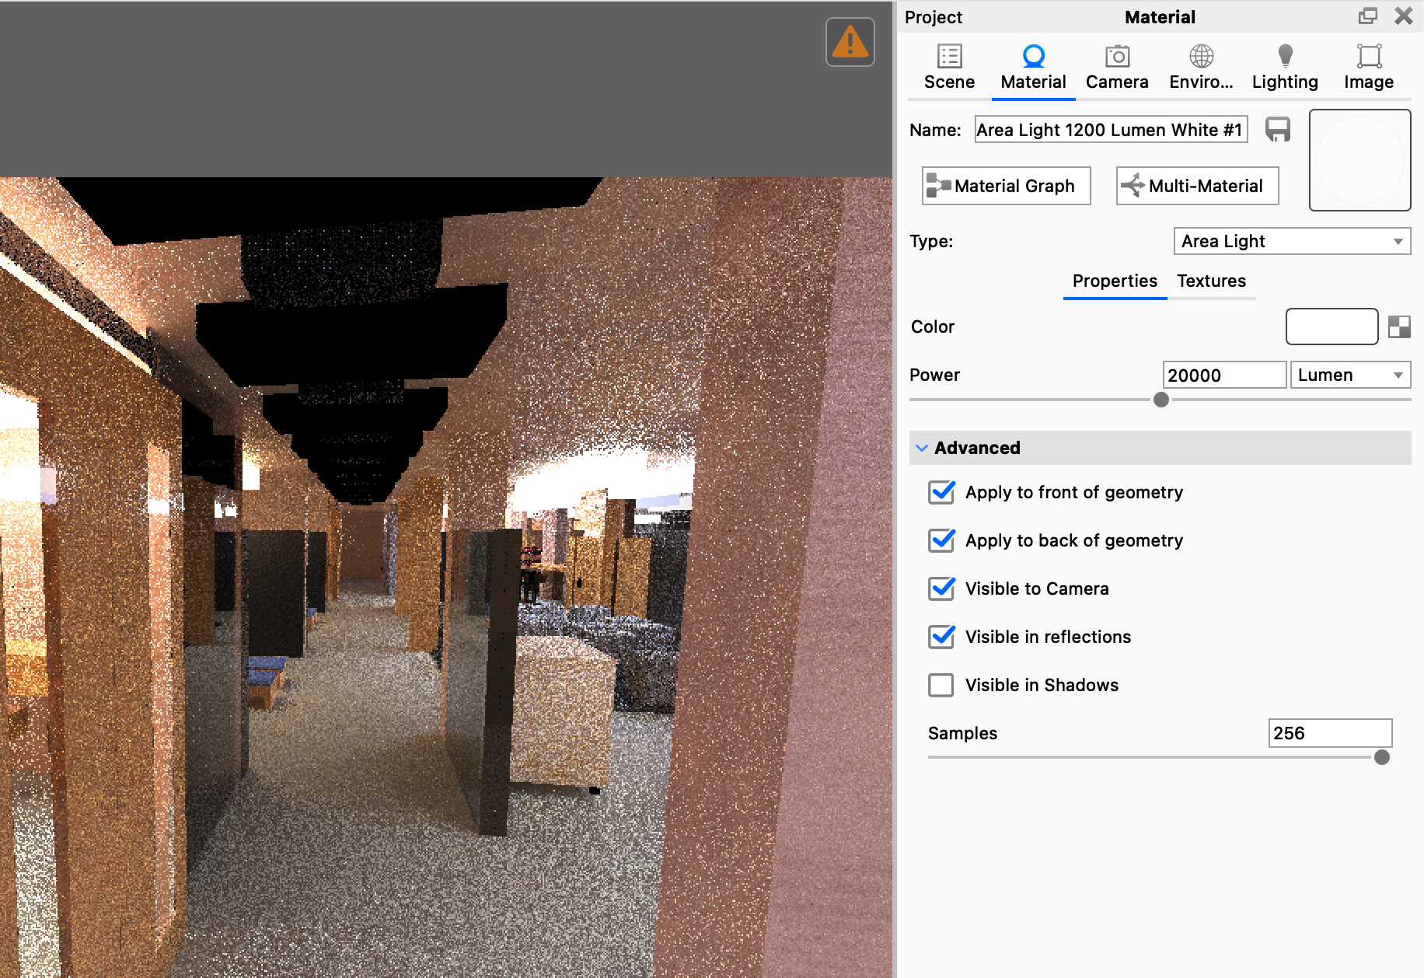Screen dimensions: 1424x978
Task: Open the Environment globe tab icon
Action: click(1201, 57)
